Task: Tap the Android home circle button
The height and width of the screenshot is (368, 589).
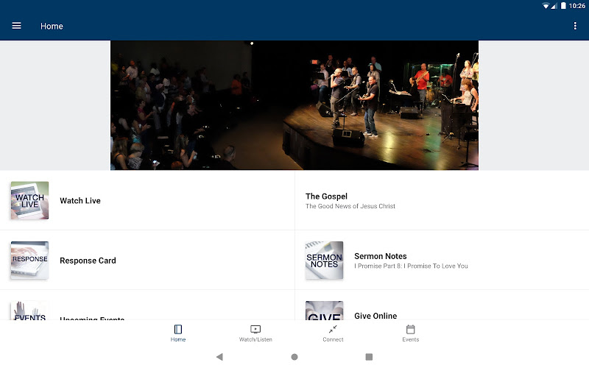Action: pyautogui.click(x=294, y=357)
